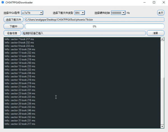Click the phoenix75t.bin file path field
The width and height of the screenshot is (168, 132).
coord(94,20)
